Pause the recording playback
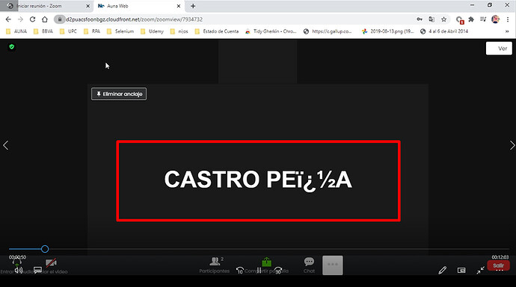The height and width of the screenshot is (287, 516). [x=259, y=271]
